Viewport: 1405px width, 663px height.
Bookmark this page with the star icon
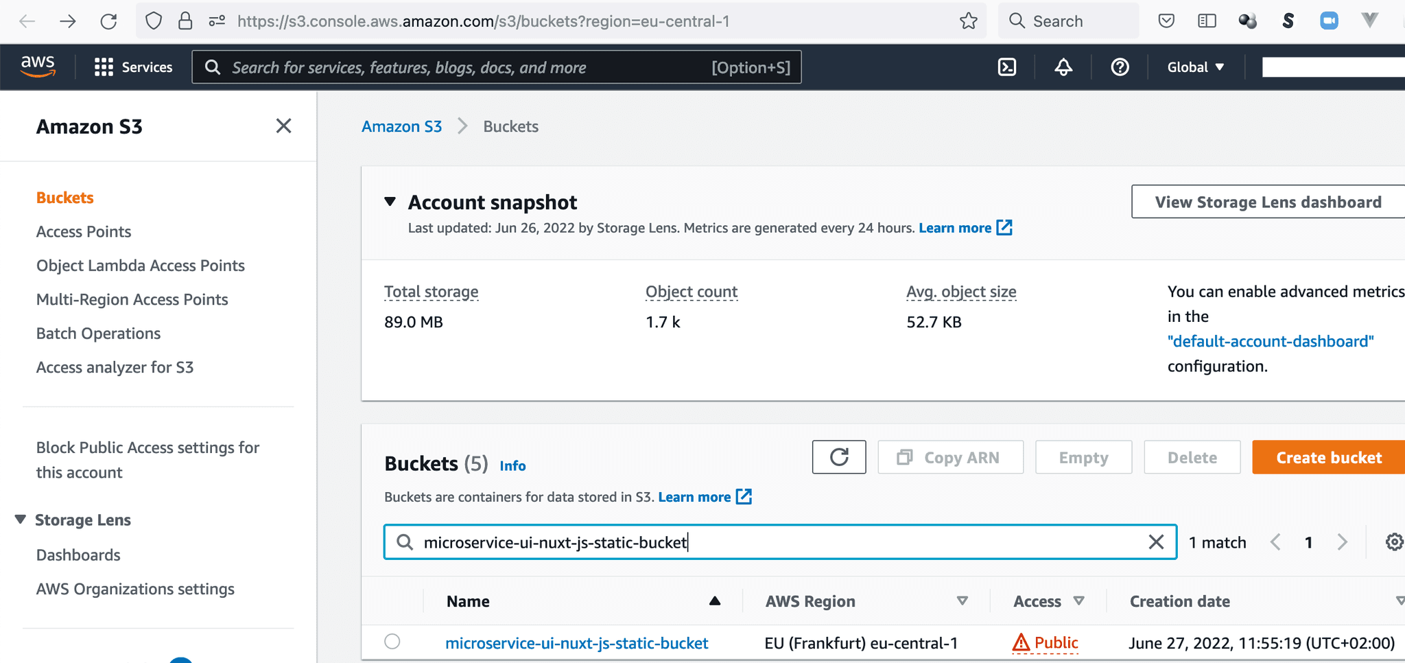coord(968,21)
